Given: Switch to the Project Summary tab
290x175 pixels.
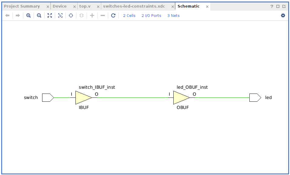Looking at the screenshot, I should click(x=22, y=6).
